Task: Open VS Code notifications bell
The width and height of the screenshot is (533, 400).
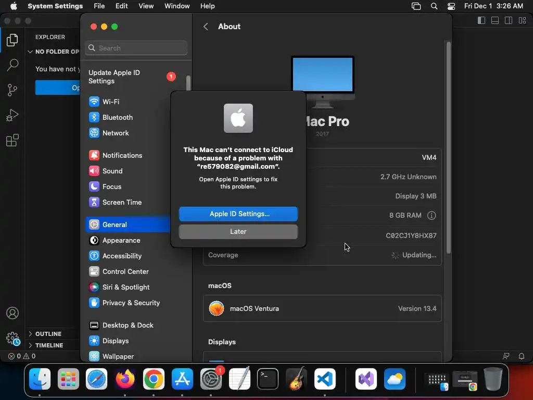Action: click(x=521, y=356)
